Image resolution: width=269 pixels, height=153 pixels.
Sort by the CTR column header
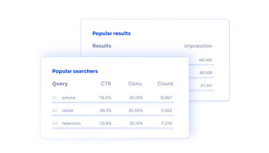[x=106, y=84]
